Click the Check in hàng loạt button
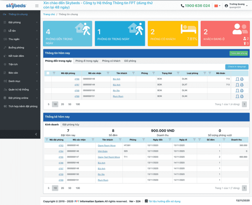Screen dimensions: 252x205 237,67
